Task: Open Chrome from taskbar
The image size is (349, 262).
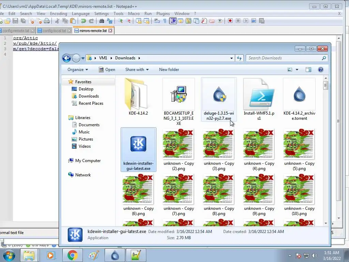Action: [x=72, y=255]
